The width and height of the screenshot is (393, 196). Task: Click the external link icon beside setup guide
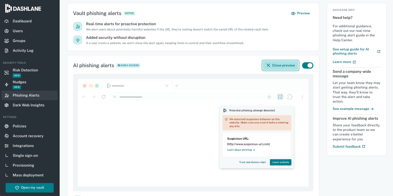point(379,51)
